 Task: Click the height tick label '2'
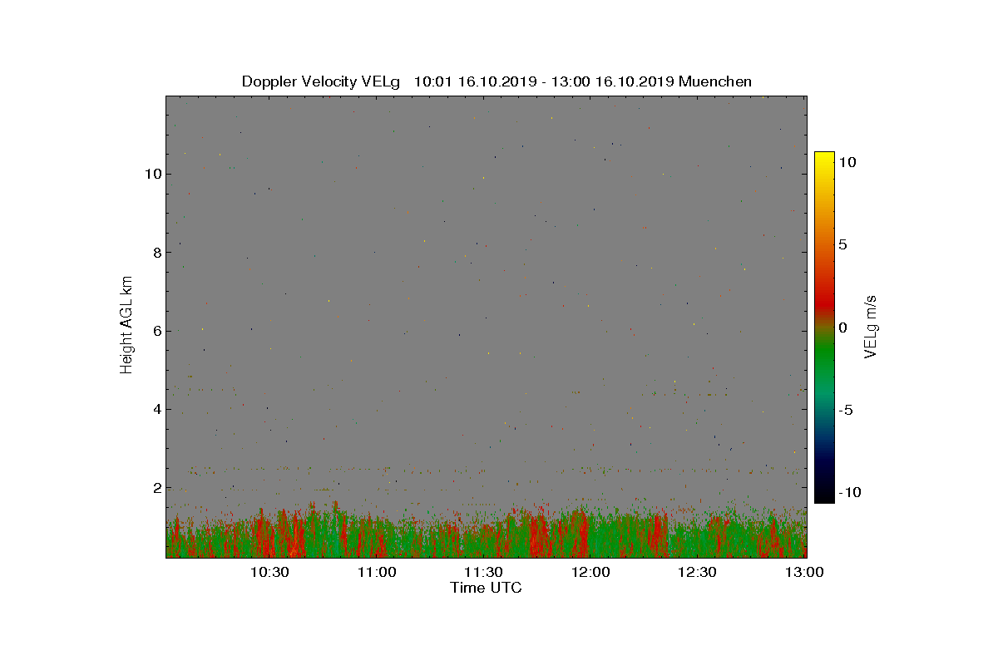(156, 487)
